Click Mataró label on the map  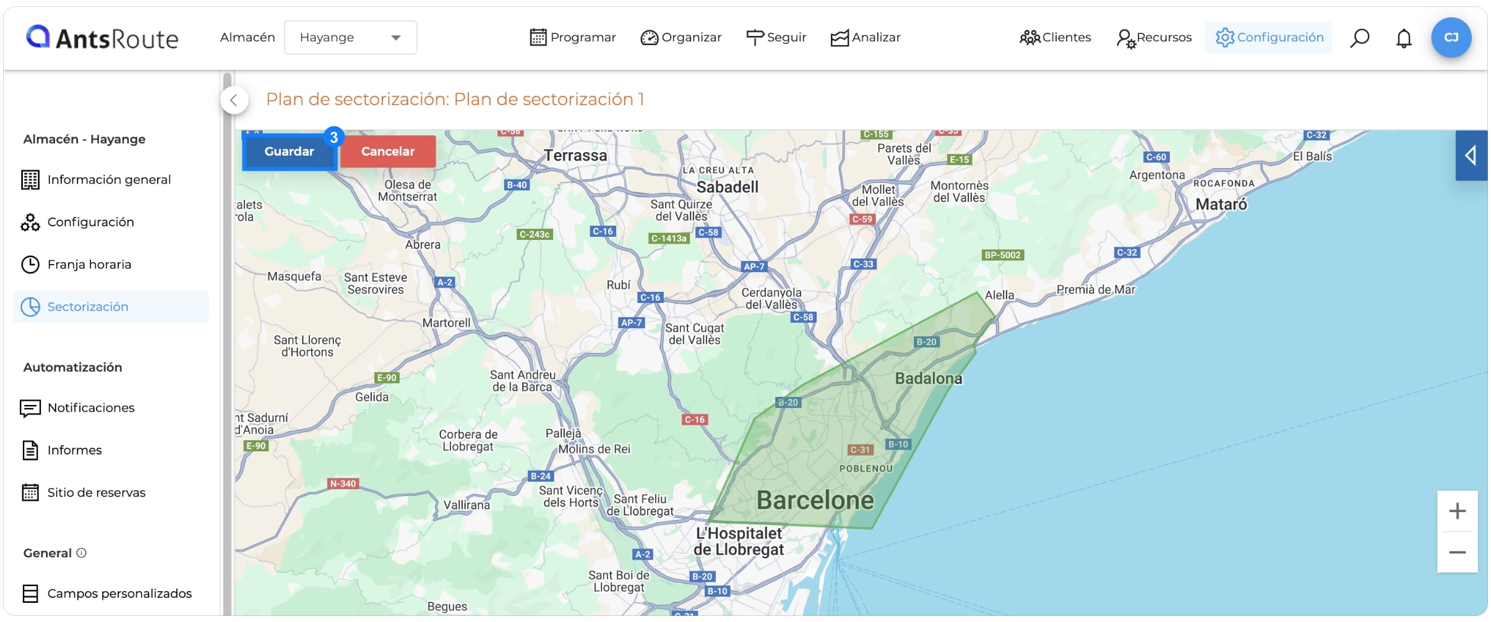[x=1221, y=204]
